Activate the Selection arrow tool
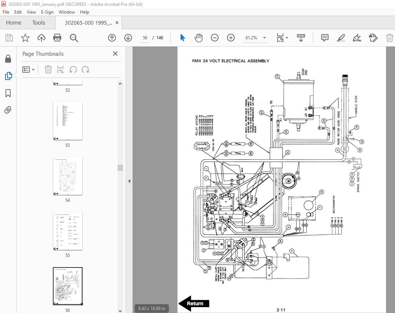Viewport: 395px width, 313px height. pos(183,38)
